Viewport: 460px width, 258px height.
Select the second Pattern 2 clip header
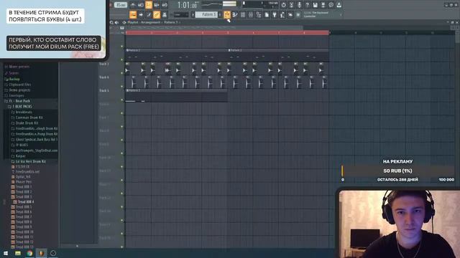tap(278, 50)
